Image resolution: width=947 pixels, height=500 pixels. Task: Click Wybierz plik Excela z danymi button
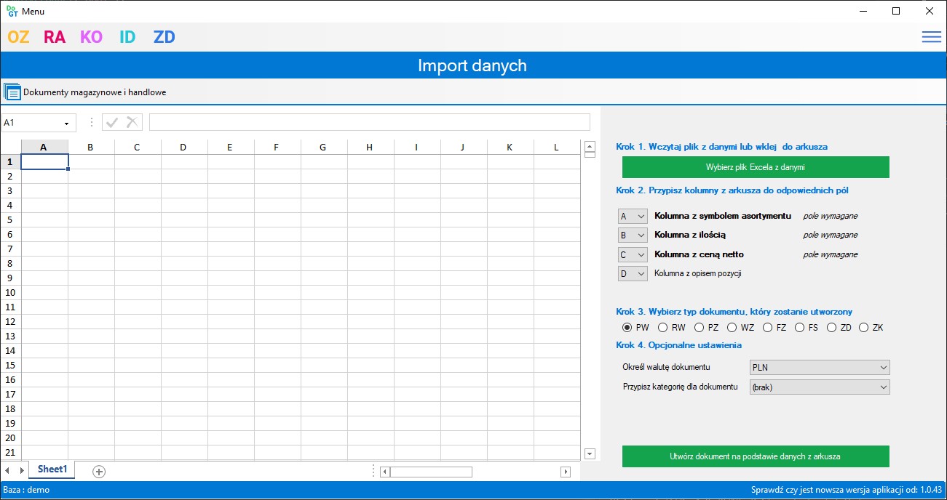(756, 167)
